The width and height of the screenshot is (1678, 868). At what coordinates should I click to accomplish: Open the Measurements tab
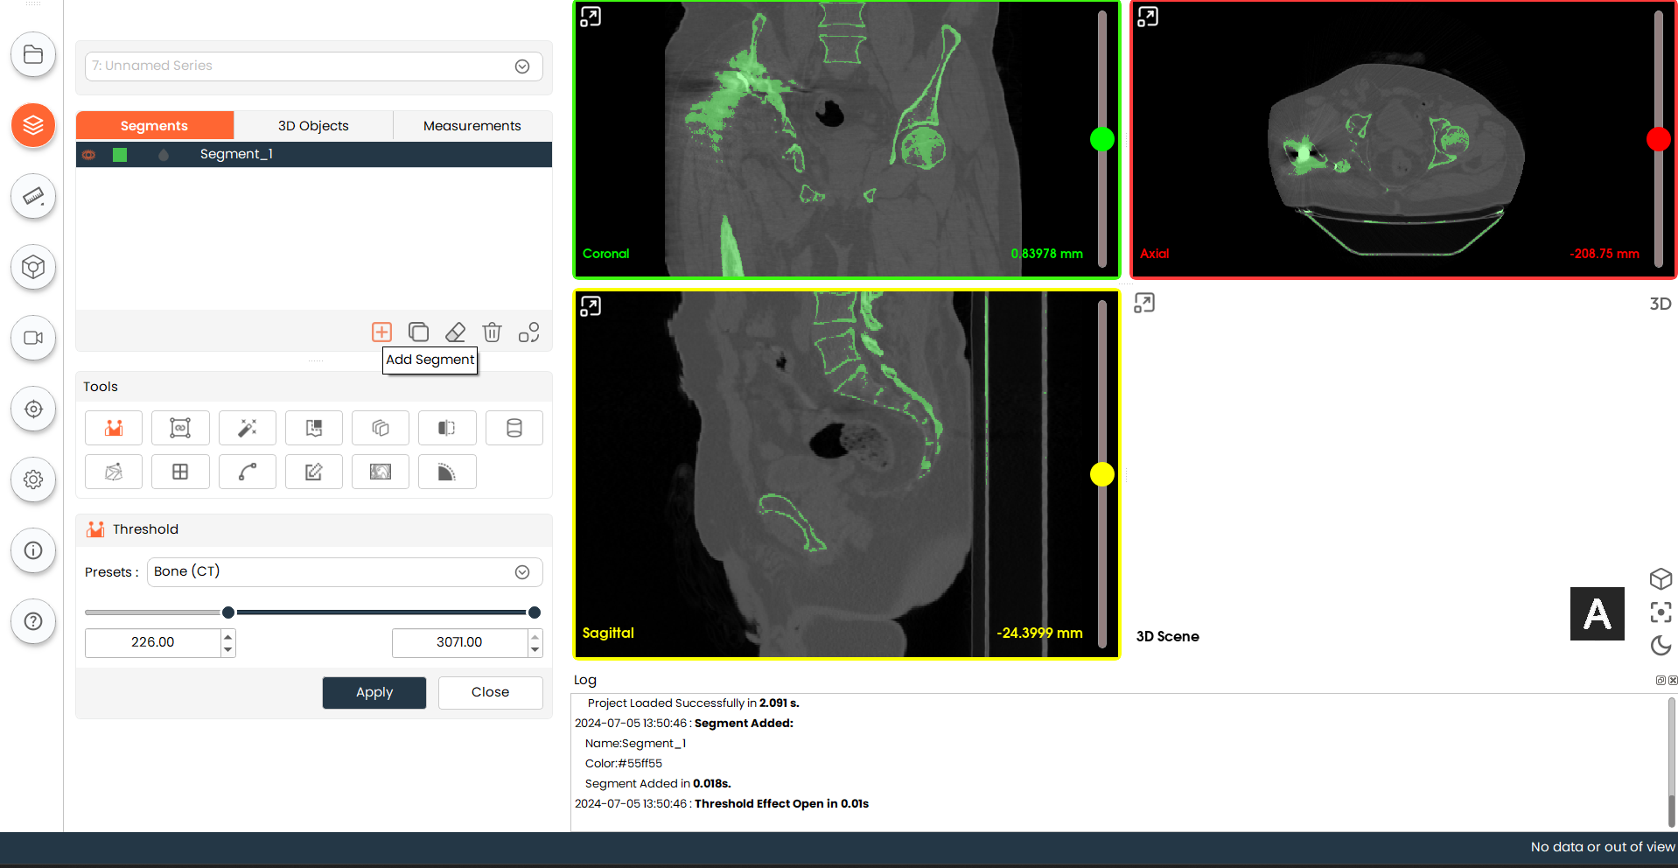click(x=472, y=126)
